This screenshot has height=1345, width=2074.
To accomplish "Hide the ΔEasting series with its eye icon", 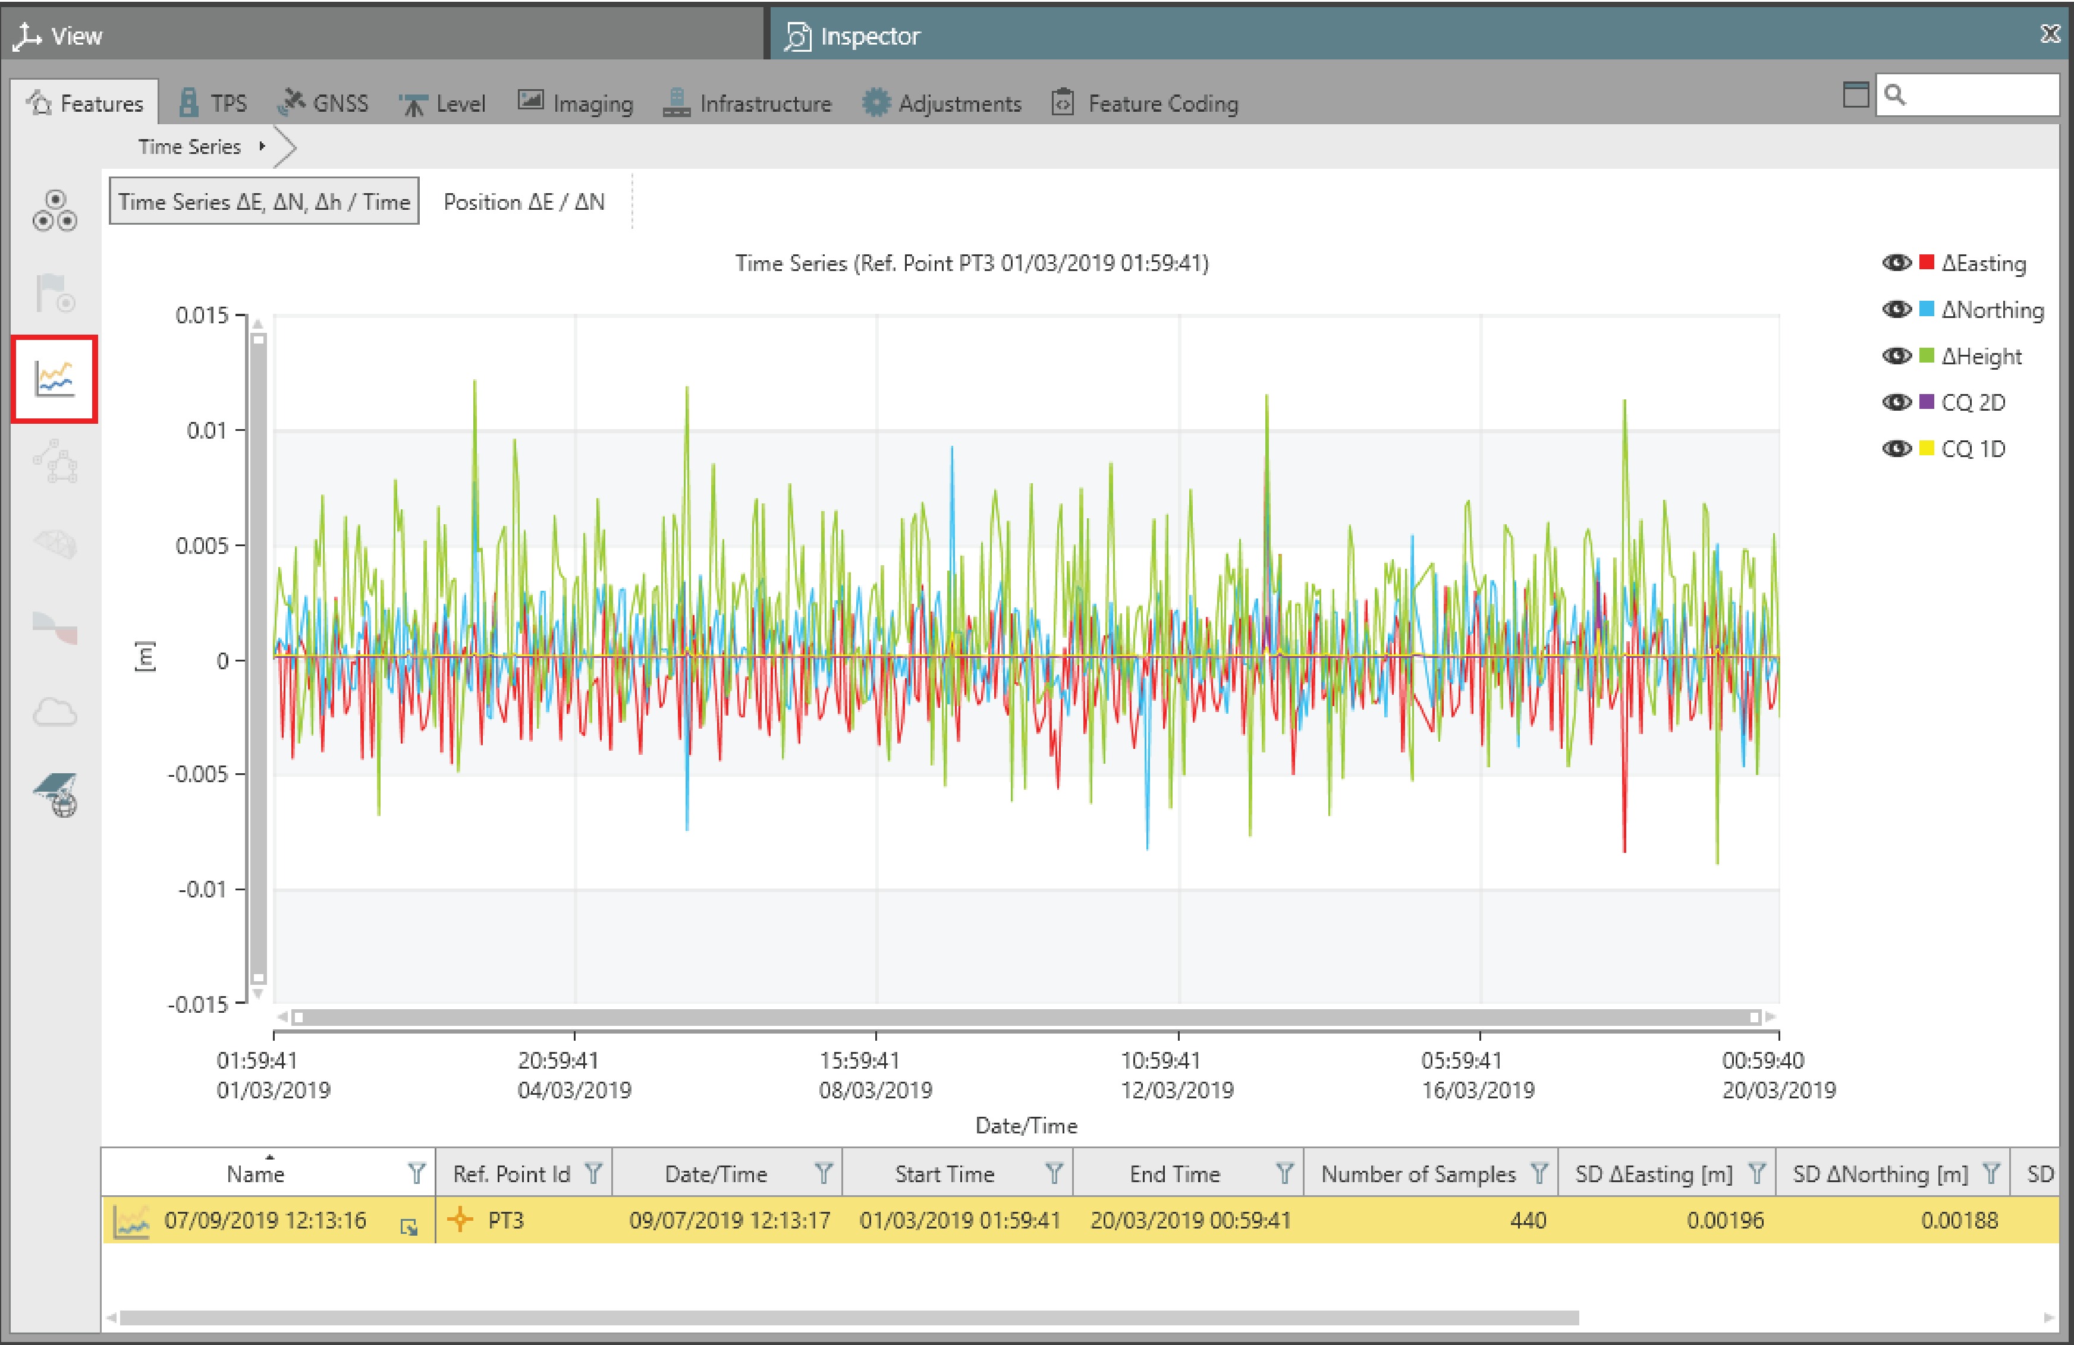I will pos(1896,263).
